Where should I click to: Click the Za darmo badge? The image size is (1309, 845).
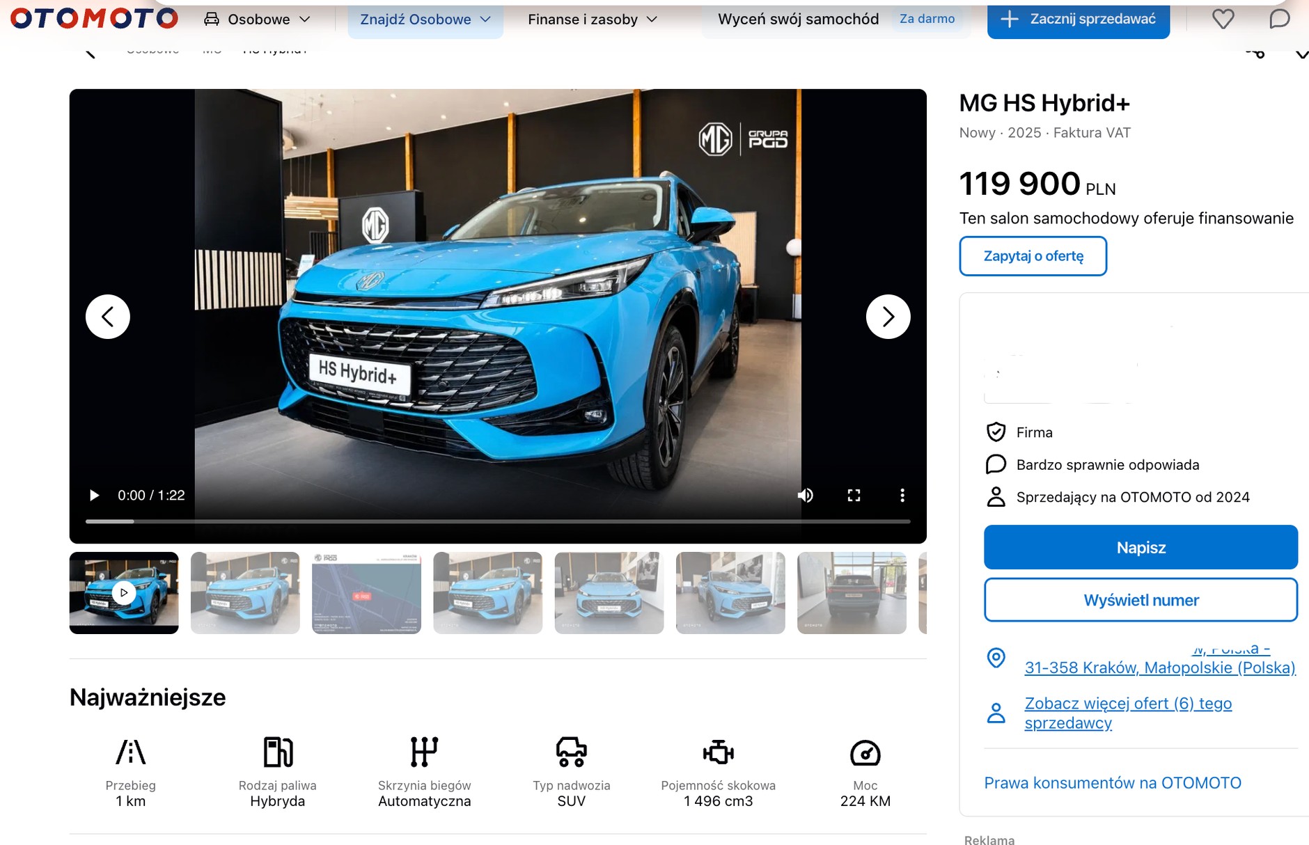click(927, 19)
